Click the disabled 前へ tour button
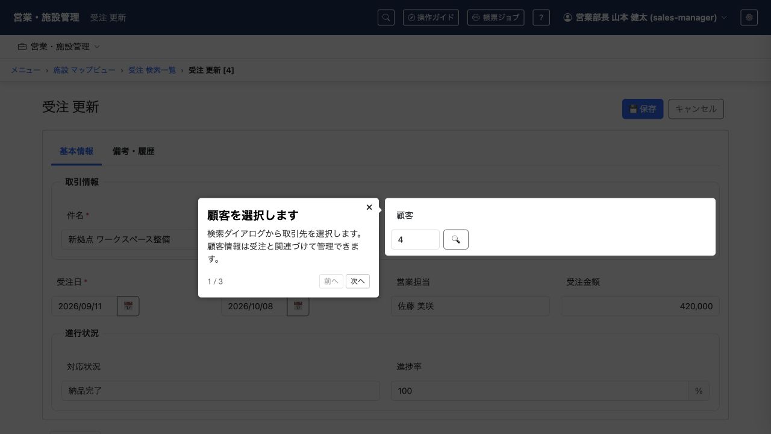Viewport: 771px width, 434px height. click(x=331, y=281)
